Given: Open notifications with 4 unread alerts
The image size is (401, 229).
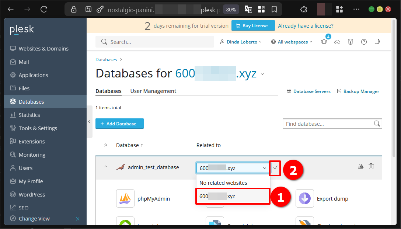Looking at the screenshot, I should [324, 42].
